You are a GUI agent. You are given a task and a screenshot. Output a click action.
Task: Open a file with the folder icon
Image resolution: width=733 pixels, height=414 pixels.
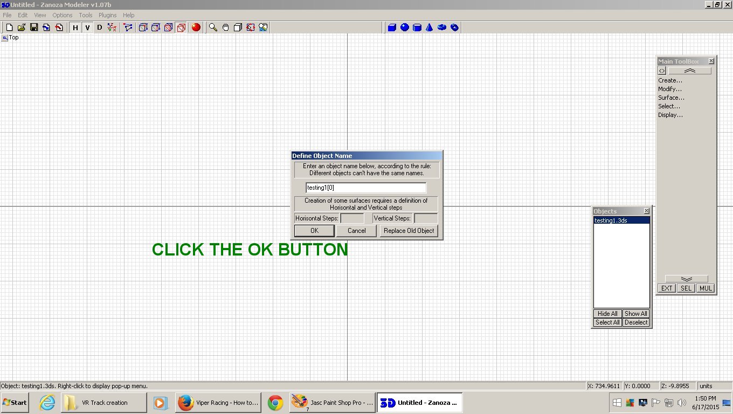pos(22,27)
